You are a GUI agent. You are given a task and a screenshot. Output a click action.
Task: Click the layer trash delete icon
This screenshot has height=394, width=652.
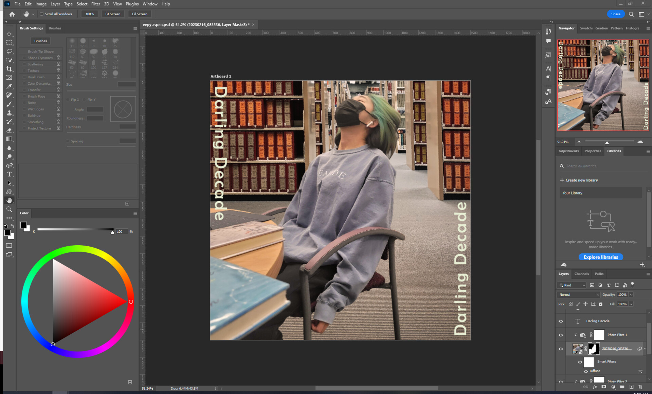click(x=640, y=387)
